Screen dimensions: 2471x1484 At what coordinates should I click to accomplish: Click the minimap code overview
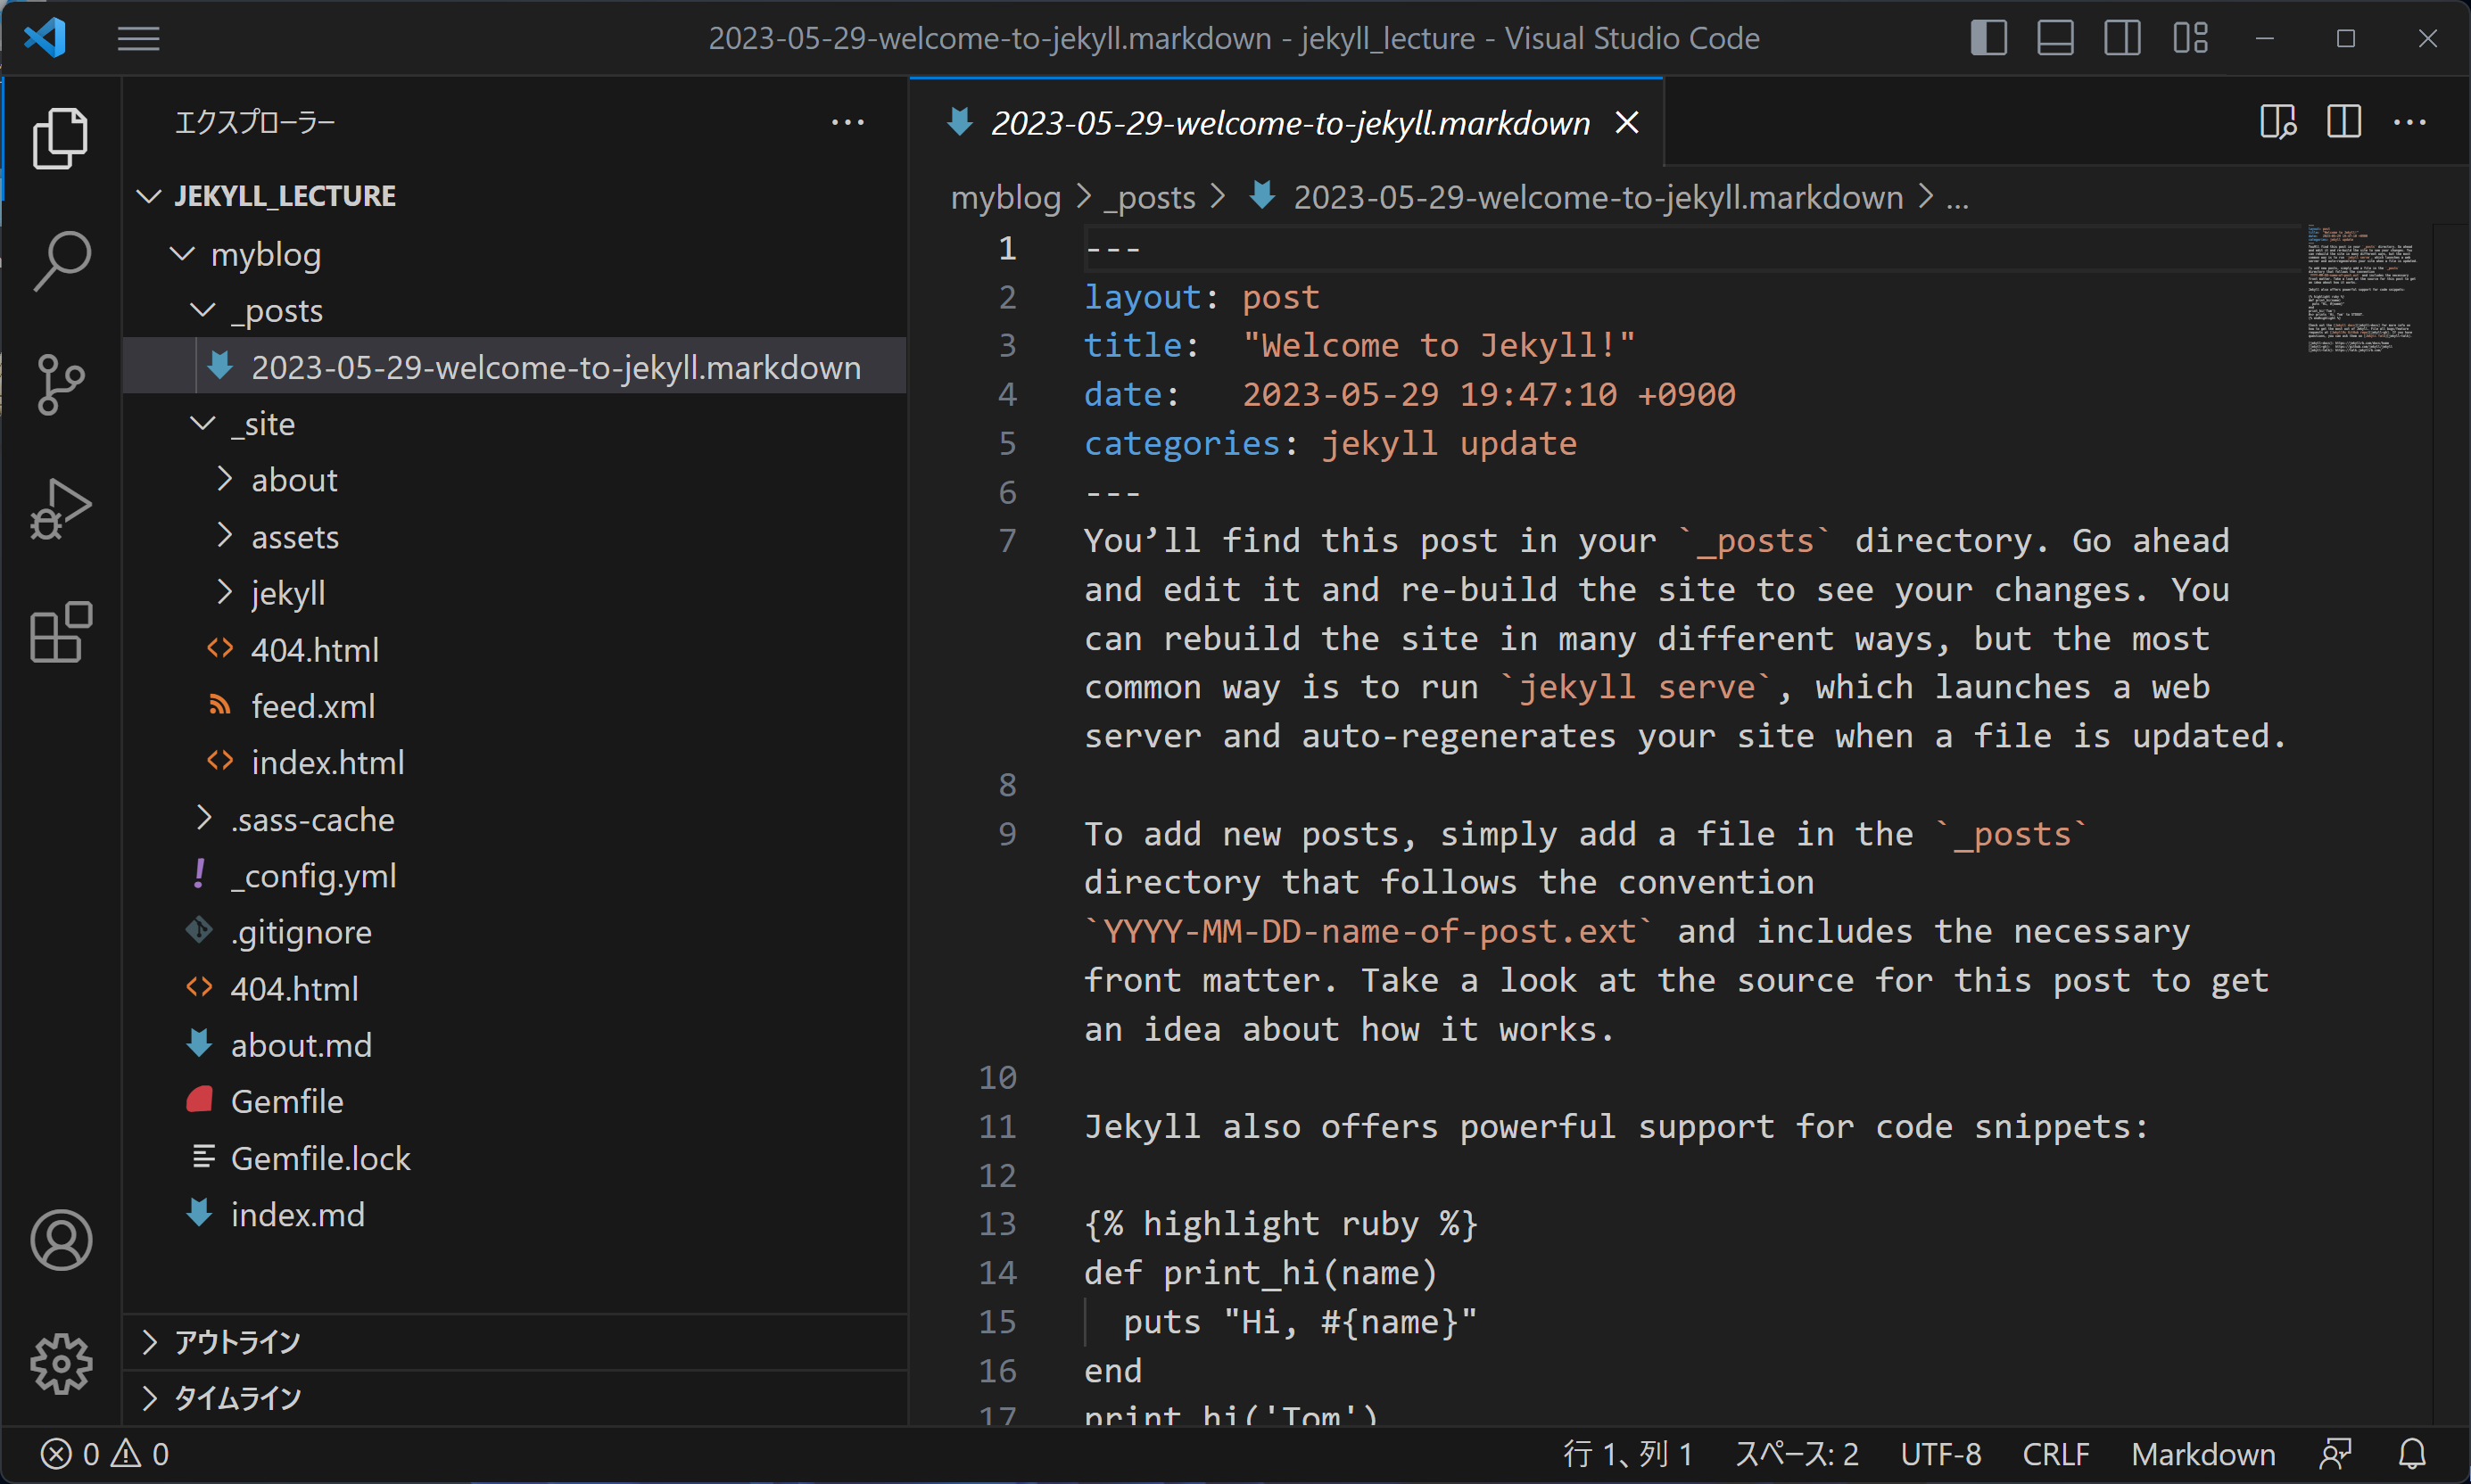(x=2362, y=290)
